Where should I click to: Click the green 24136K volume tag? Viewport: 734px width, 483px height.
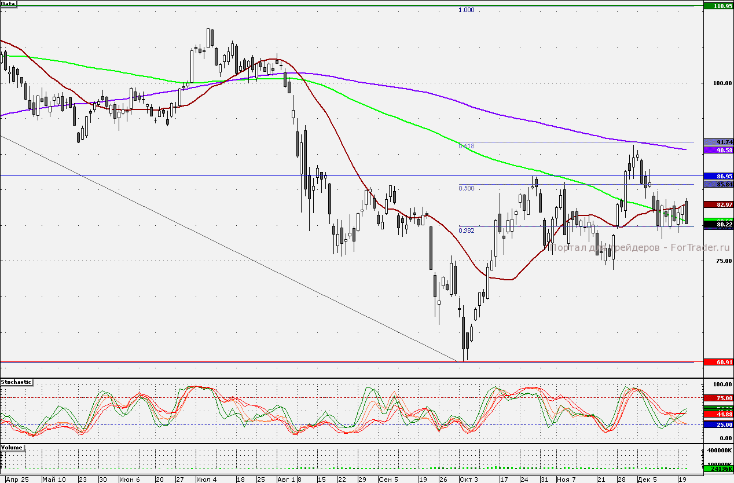click(x=718, y=468)
